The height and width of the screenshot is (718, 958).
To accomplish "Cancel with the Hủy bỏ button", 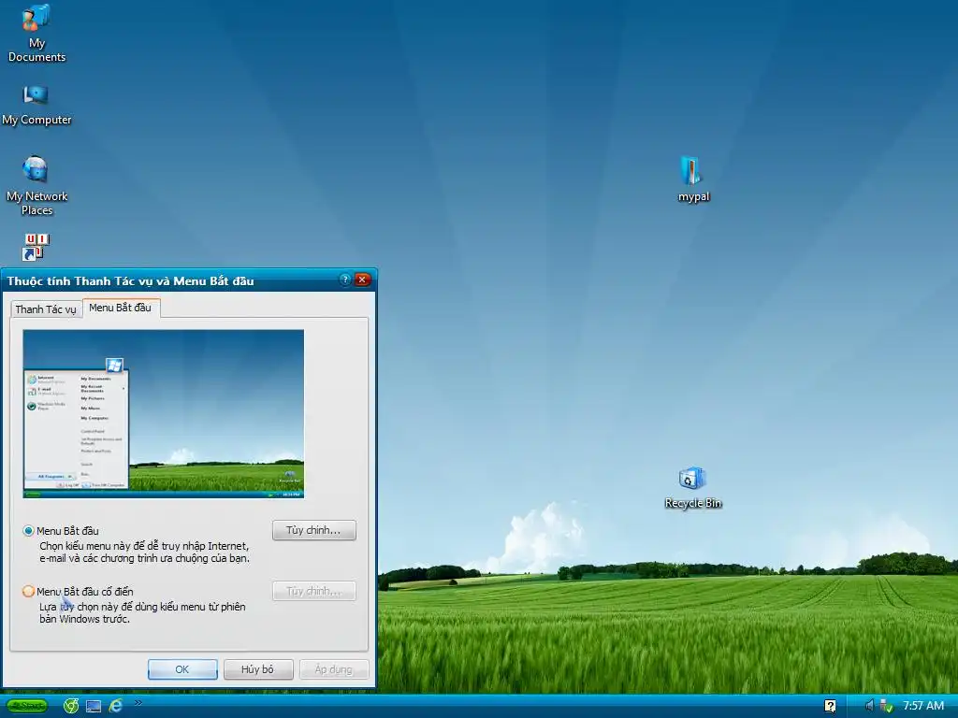I will [x=258, y=669].
